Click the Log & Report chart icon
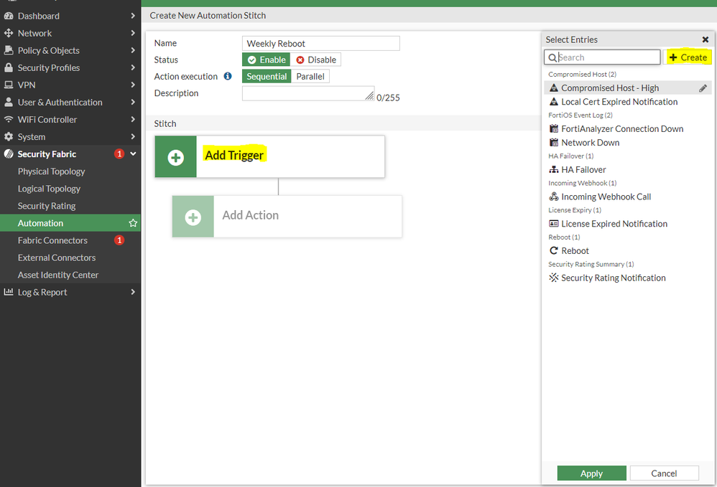717x487 pixels. pos(8,292)
